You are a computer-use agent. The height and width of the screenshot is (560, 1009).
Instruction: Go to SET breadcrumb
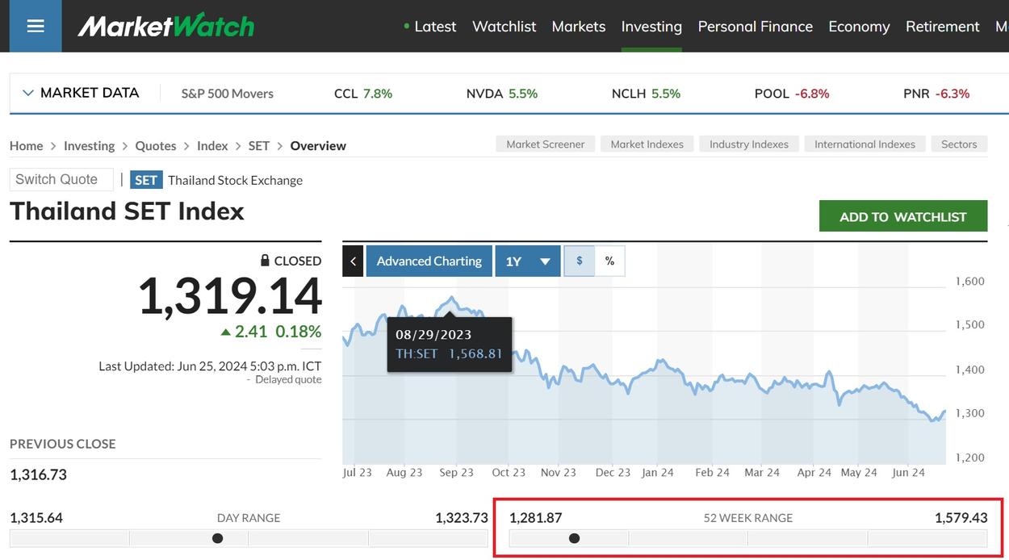[x=259, y=146]
